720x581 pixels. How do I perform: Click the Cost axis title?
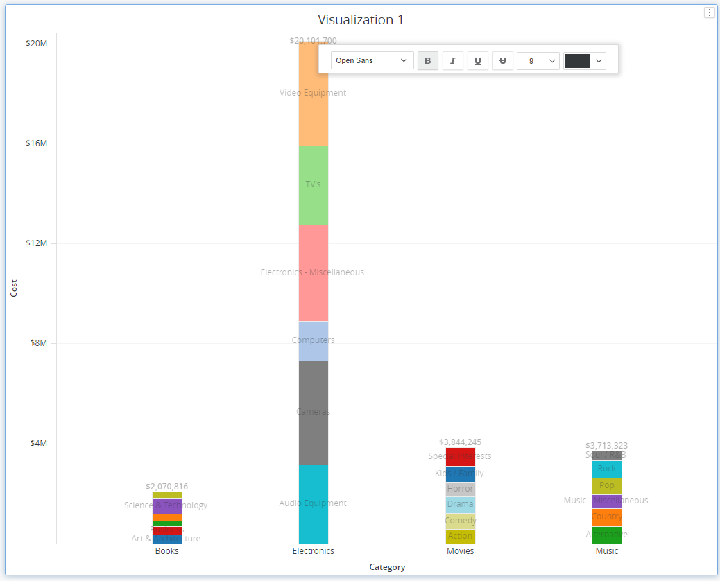pos(14,289)
